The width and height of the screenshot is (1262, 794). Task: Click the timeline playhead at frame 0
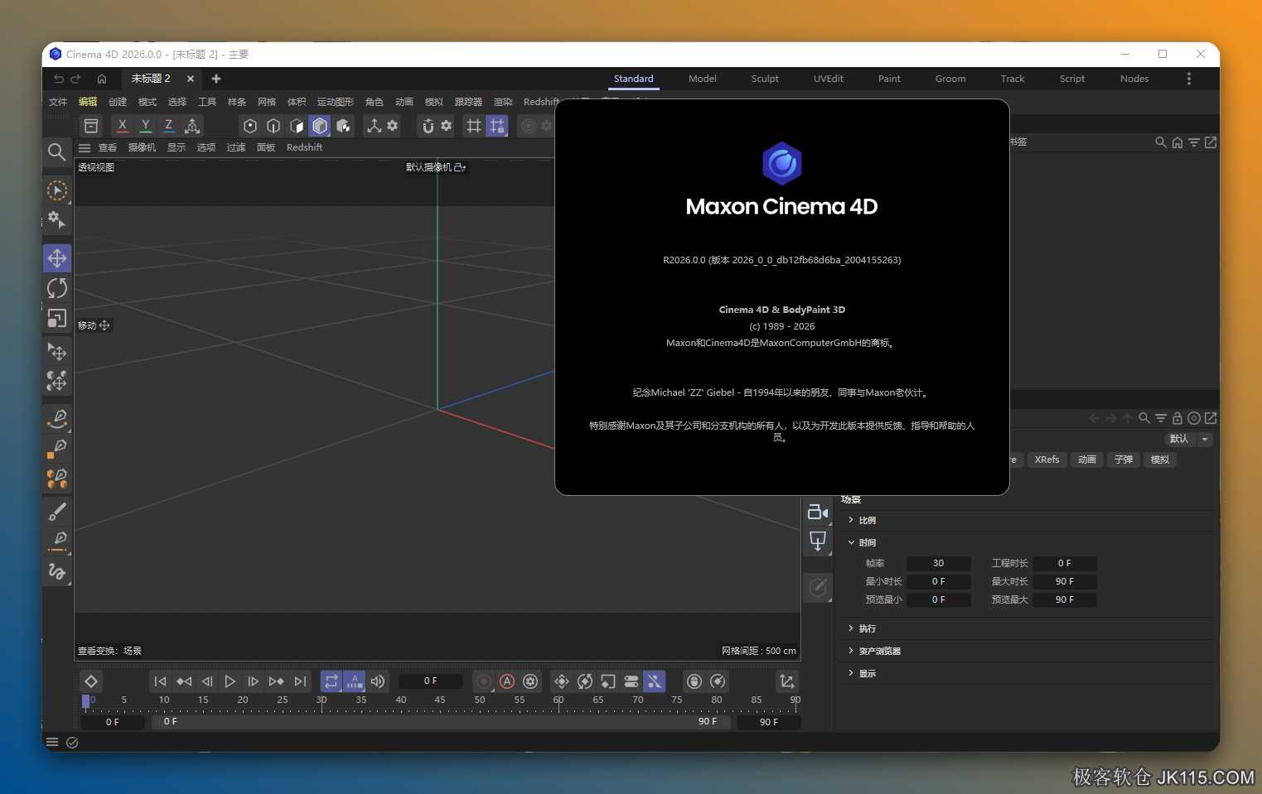[x=85, y=701]
